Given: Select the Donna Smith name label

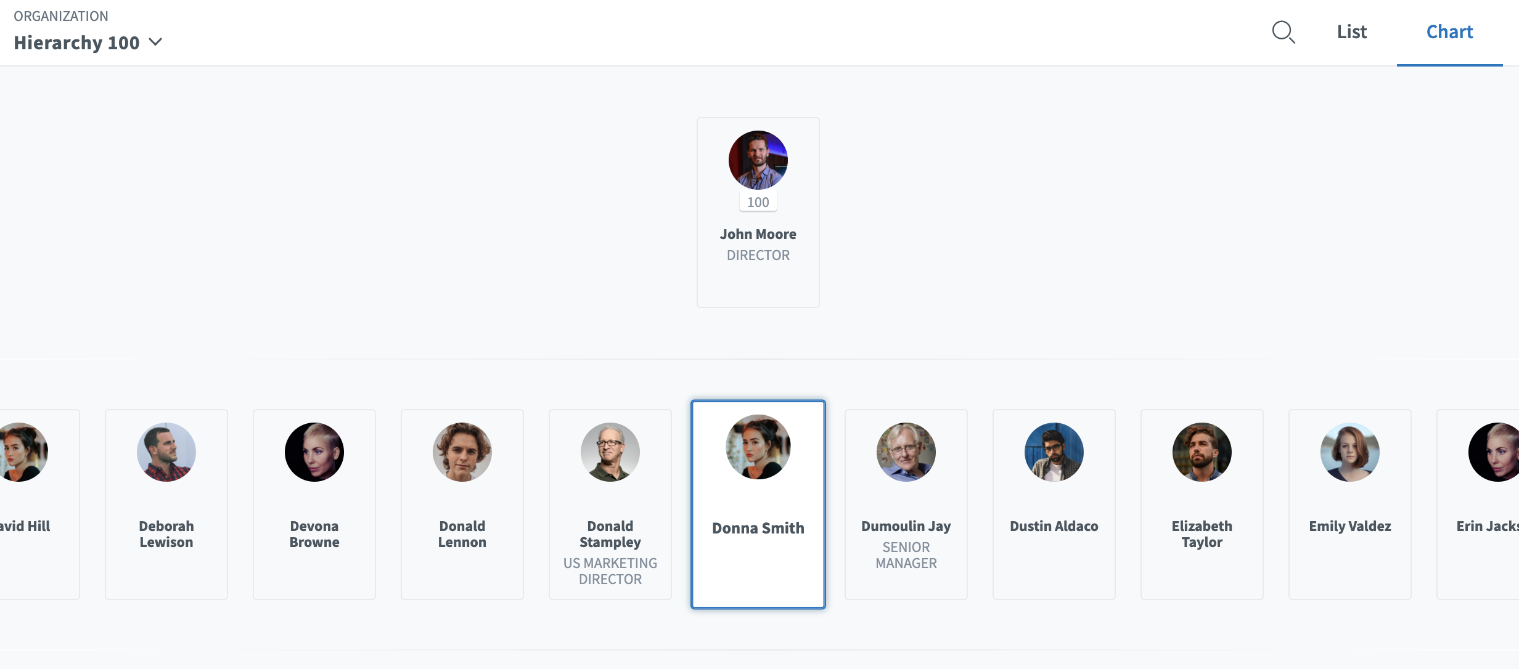Looking at the screenshot, I should (x=758, y=528).
